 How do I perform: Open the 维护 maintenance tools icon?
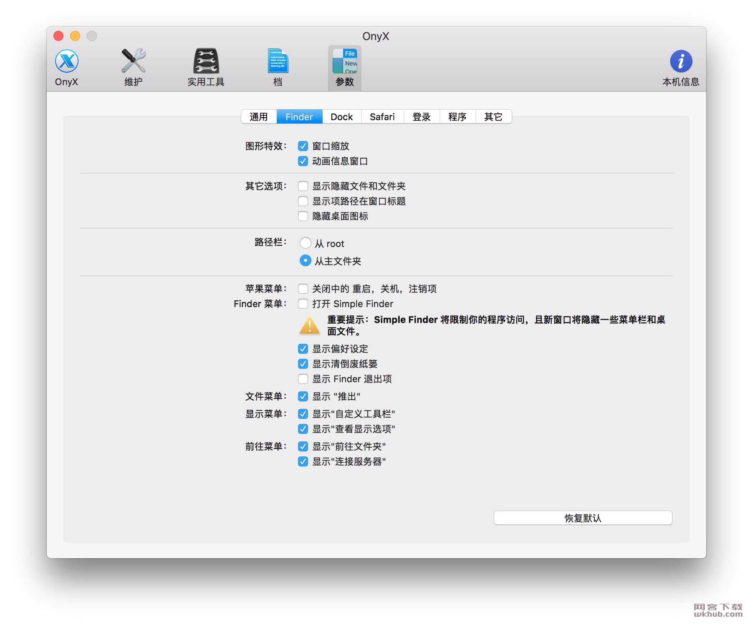[133, 68]
